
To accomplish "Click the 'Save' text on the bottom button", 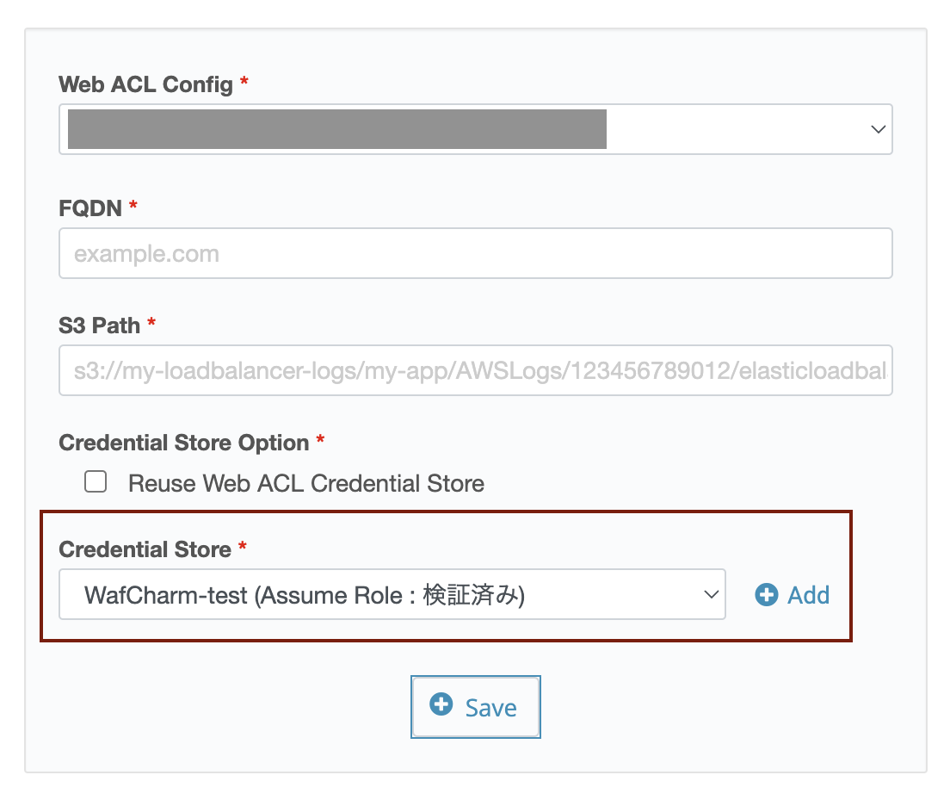I will (490, 708).
